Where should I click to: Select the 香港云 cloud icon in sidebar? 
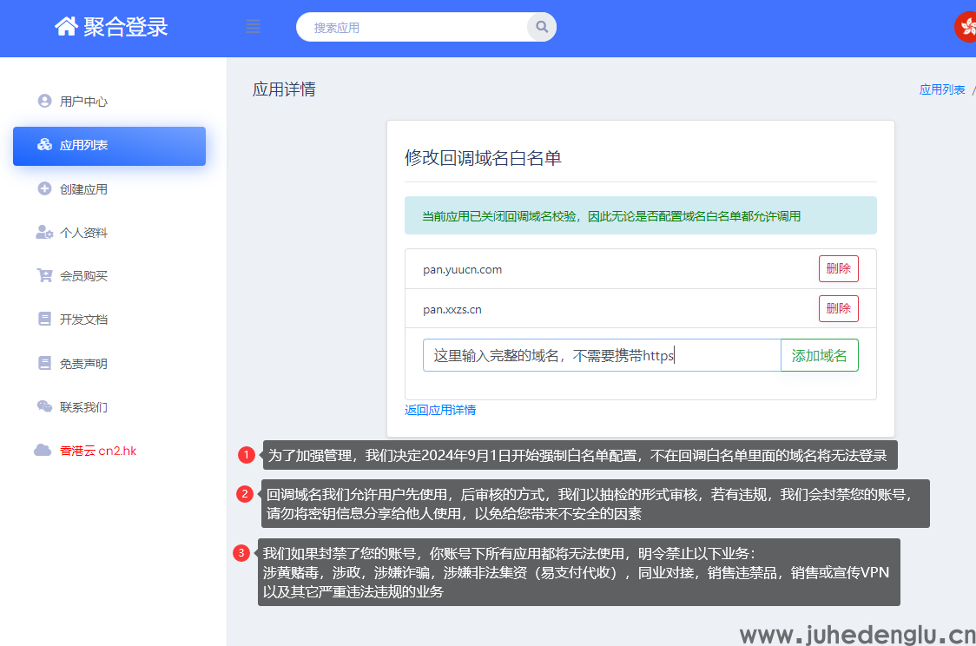44,450
